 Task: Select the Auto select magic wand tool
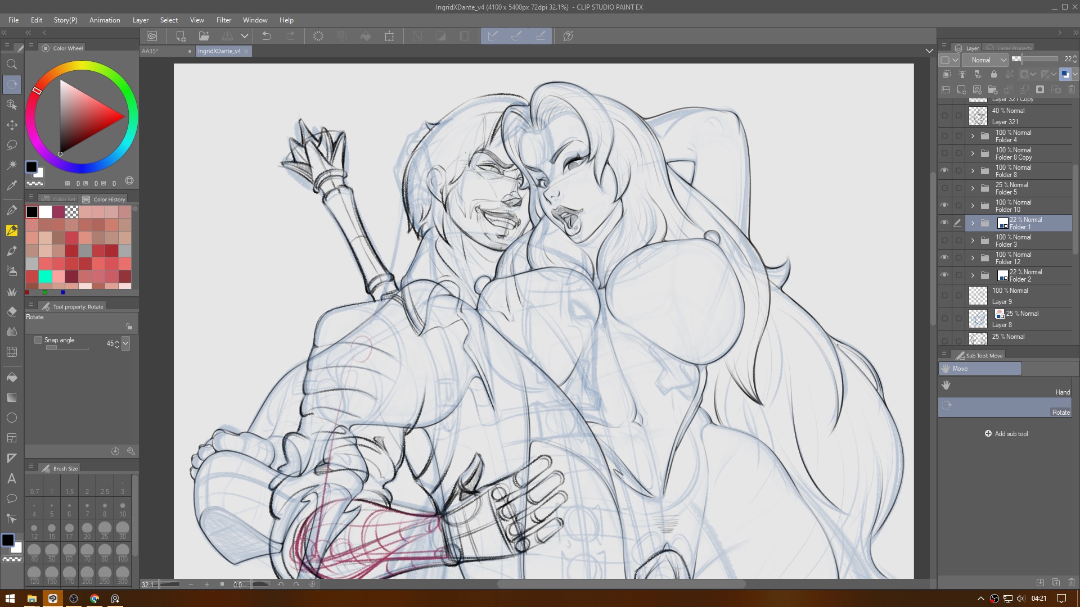pyautogui.click(x=12, y=165)
